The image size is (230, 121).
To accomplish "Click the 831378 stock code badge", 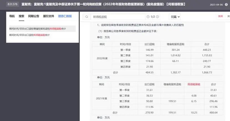I will tap(12, 4).
